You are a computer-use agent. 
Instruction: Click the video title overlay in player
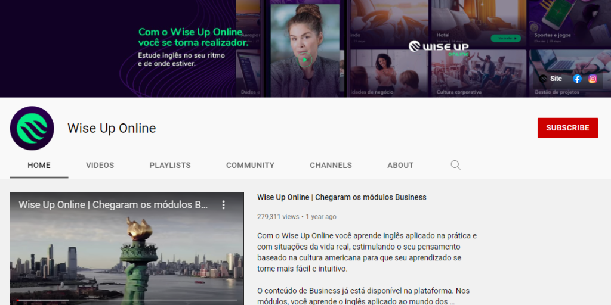[113, 205]
